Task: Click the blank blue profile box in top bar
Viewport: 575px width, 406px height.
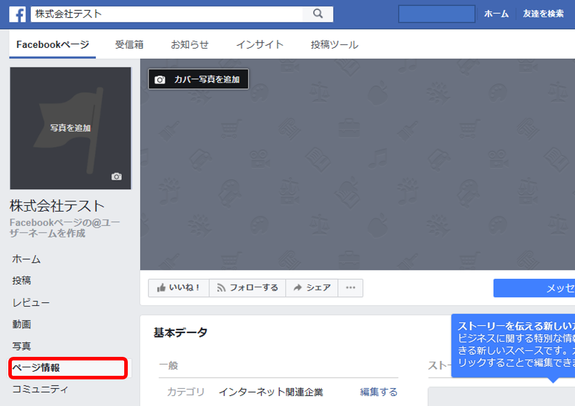Action: (437, 14)
